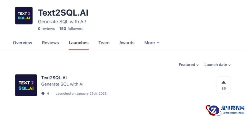Viewport: 246px width, 116px height.
Task: Click the Text2SQL.AI header logo
Action: (24, 16)
